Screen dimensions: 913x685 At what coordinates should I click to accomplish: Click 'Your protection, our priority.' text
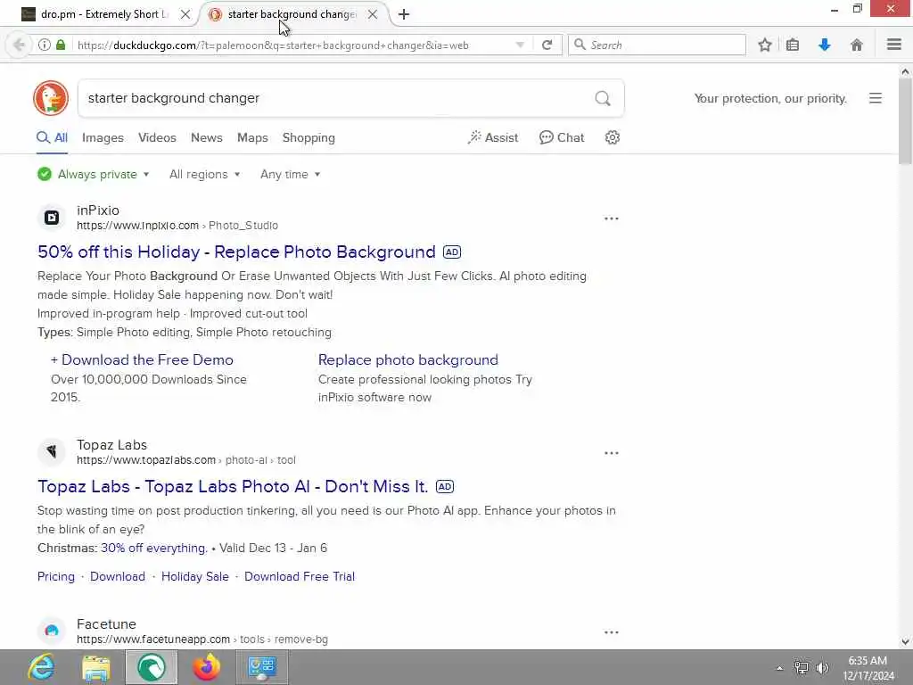[770, 98]
